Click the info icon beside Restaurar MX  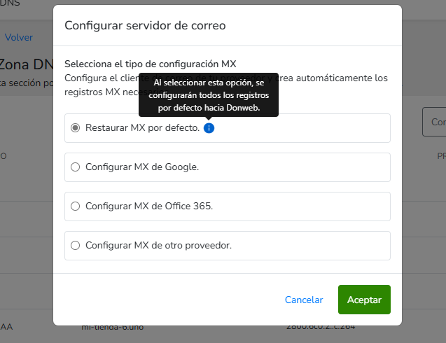coord(209,128)
